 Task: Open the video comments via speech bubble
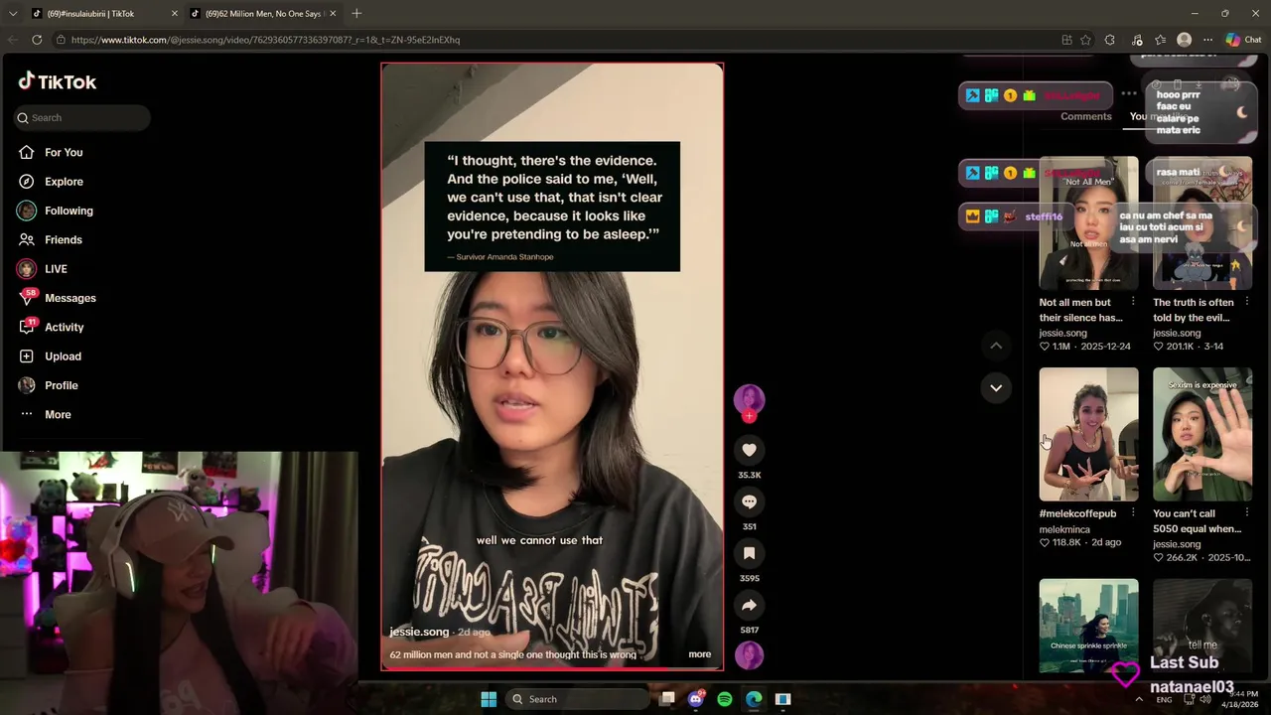pyautogui.click(x=749, y=501)
